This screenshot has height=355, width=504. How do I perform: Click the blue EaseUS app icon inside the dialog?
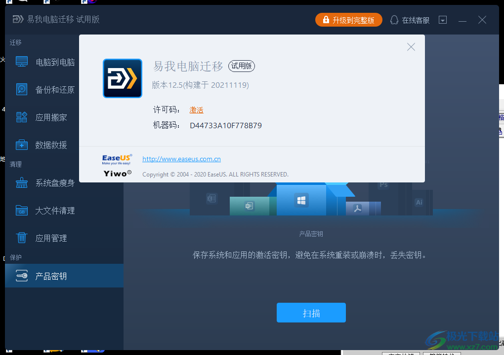point(123,78)
